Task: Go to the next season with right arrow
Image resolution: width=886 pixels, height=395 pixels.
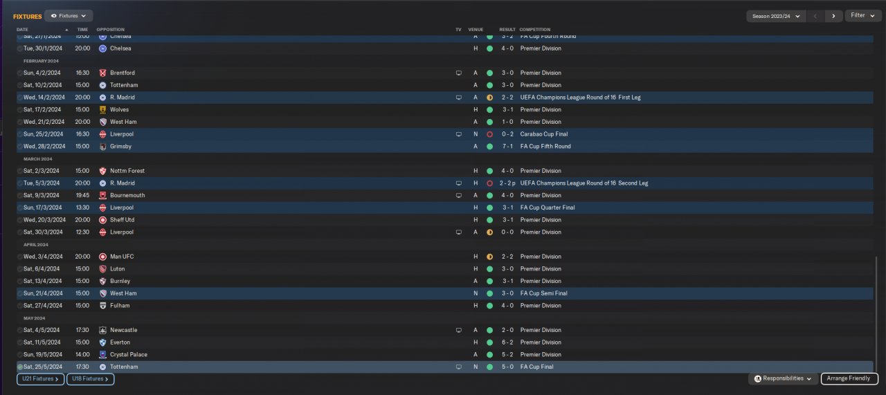Action: [x=834, y=16]
